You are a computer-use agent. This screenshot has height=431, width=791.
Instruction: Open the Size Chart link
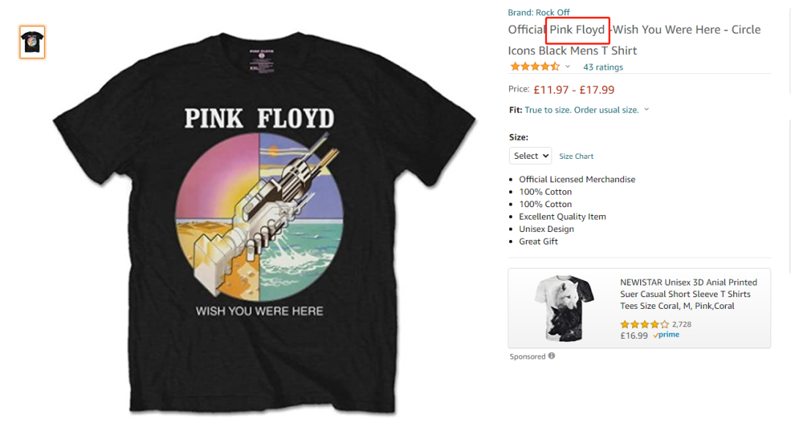click(x=576, y=157)
